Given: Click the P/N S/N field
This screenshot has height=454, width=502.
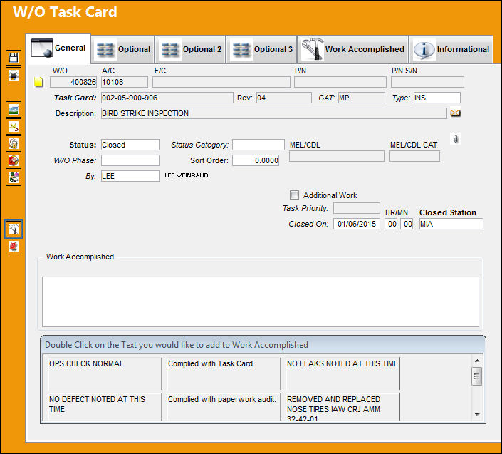Looking at the screenshot, I should coord(427,82).
